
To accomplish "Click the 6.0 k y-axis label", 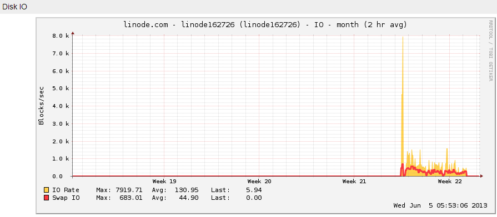I will 61,71.
